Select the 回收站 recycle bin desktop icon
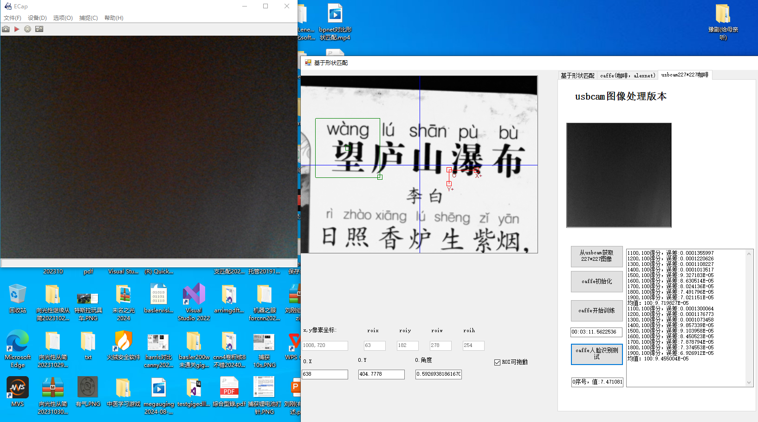The height and width of the screenshot is (422, 758). [x=18, y=298]
